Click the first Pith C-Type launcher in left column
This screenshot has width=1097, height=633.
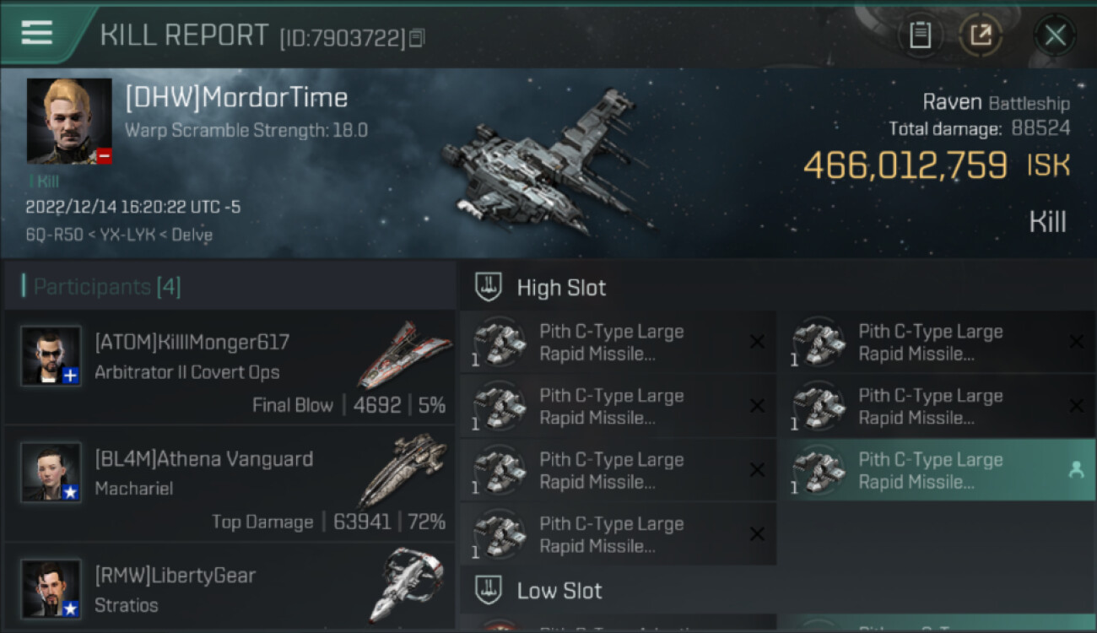point(618,343)
